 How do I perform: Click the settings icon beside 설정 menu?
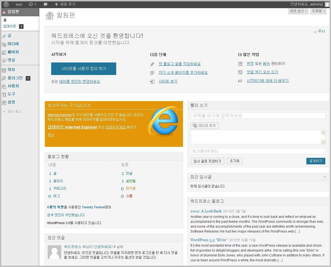(4, 103)
